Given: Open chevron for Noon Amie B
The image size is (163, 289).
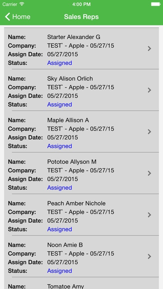Looking at the screenshot, I should (x=149, y=257).
